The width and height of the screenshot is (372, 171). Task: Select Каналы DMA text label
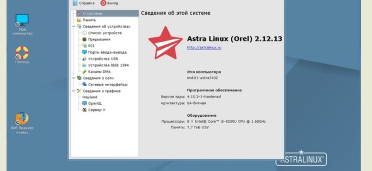(x=99, y=72)
